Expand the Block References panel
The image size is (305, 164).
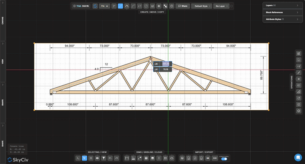[x=283, y=13]
